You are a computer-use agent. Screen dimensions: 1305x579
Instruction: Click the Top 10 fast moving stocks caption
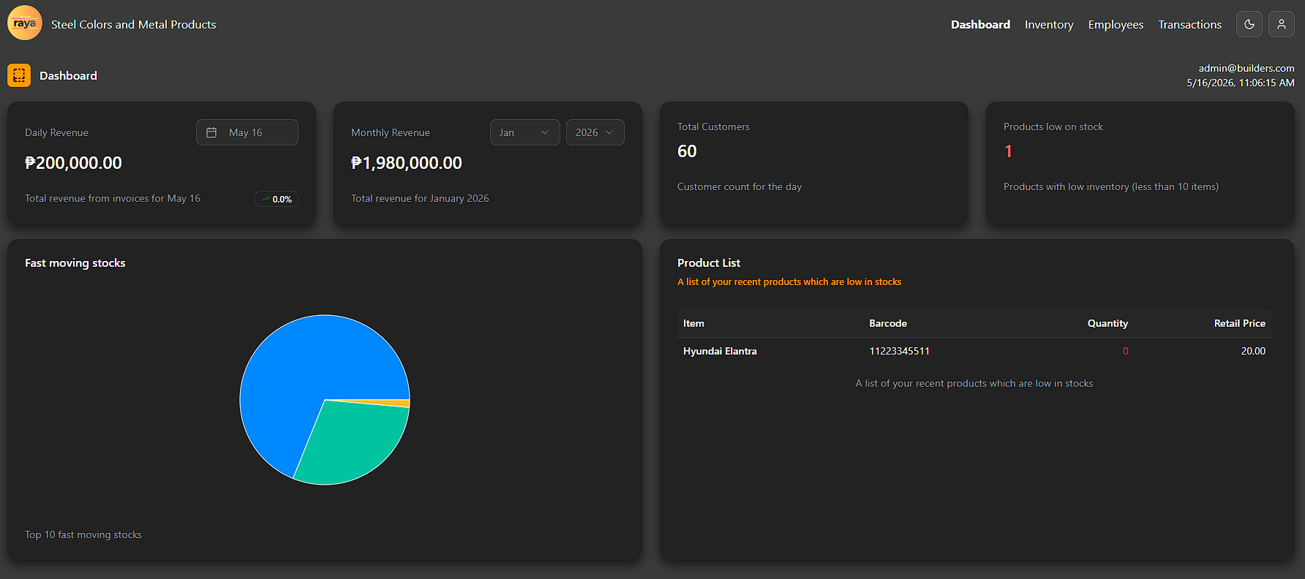[x=83, y=534]
